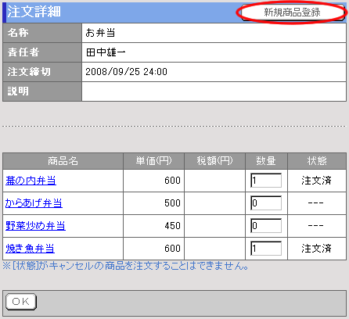Open the 焼き魚弁当 product link
This screenshot has width=349, height=319.
(30, 249)
